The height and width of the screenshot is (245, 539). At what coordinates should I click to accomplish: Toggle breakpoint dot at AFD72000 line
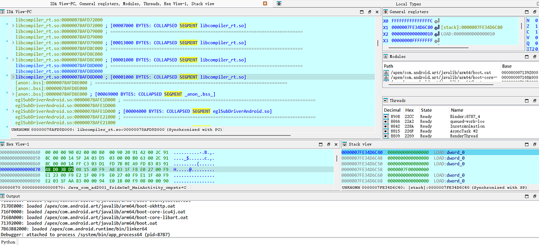coord(7,24)
